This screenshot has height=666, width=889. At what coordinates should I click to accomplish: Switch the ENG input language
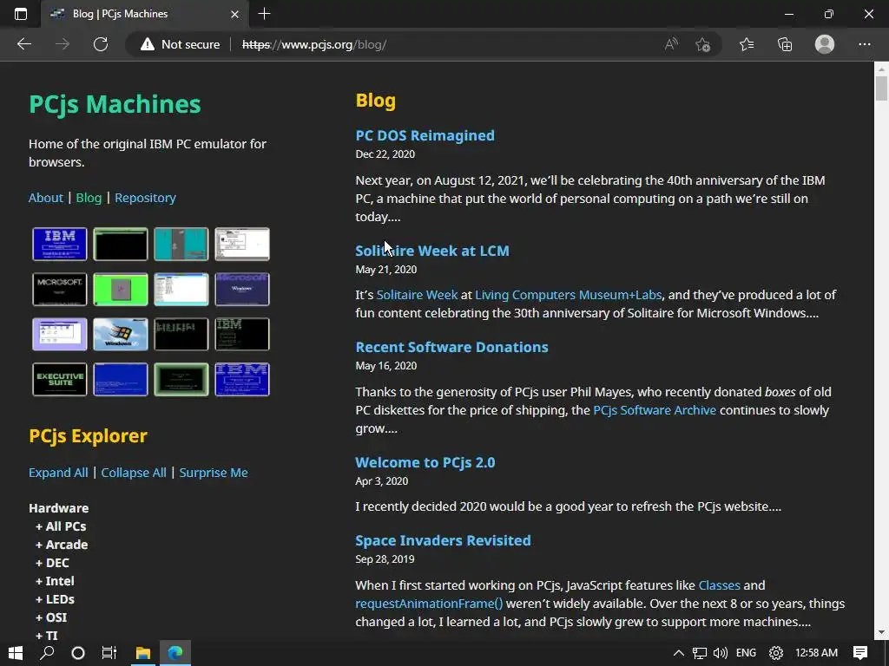pos(746,653)
